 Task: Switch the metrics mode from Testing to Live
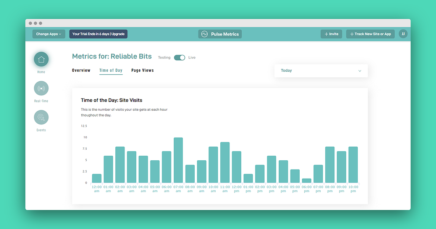(x=179, y=57)
